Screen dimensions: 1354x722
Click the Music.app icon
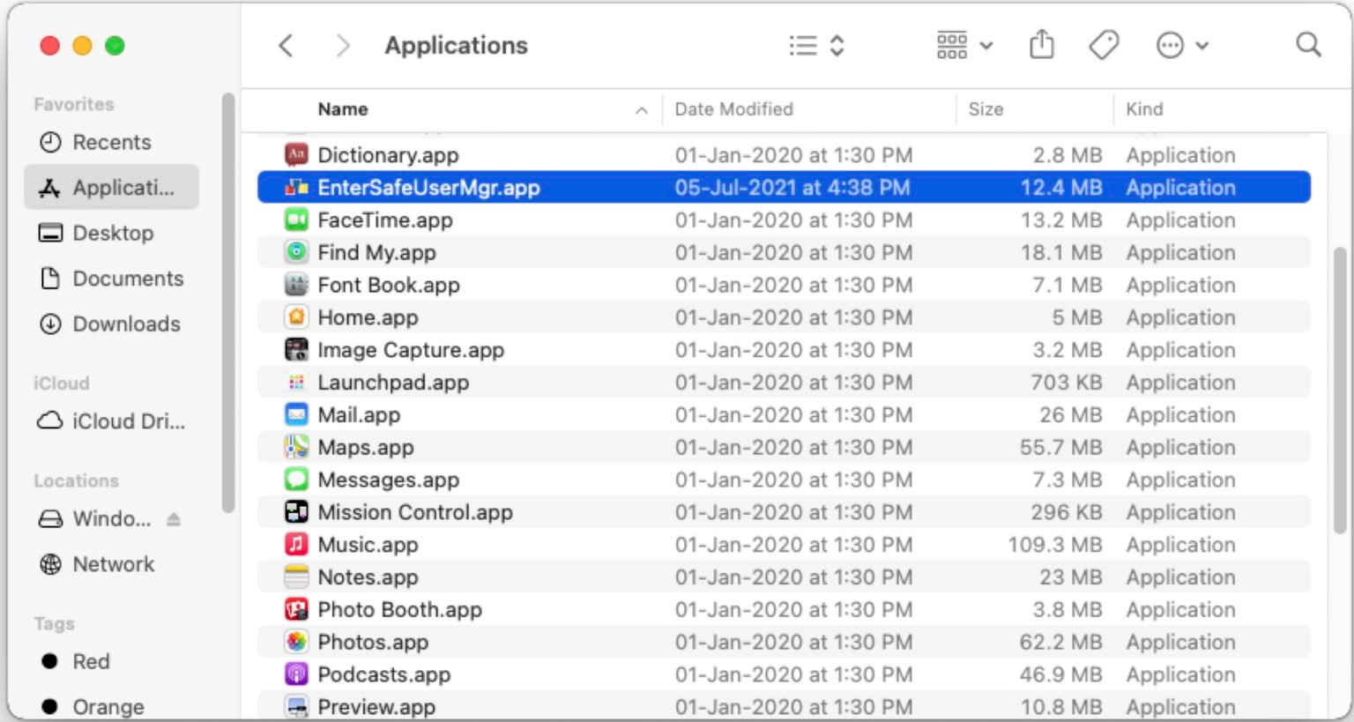[296, 545]
